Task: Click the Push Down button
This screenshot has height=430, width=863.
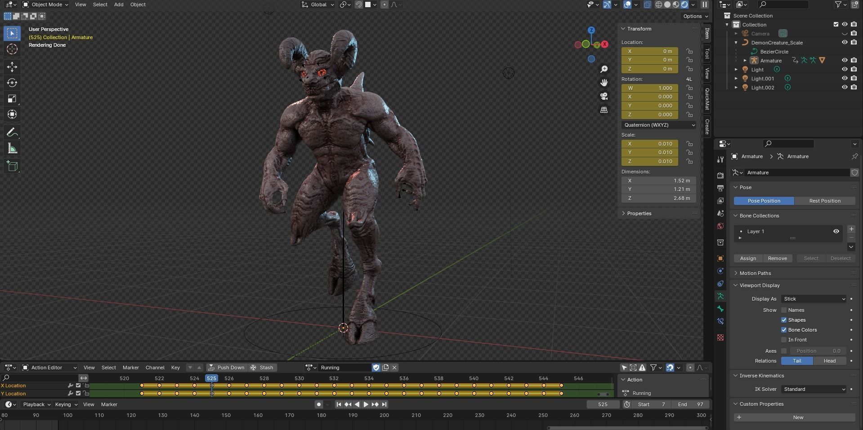Action: click(227, 368)
